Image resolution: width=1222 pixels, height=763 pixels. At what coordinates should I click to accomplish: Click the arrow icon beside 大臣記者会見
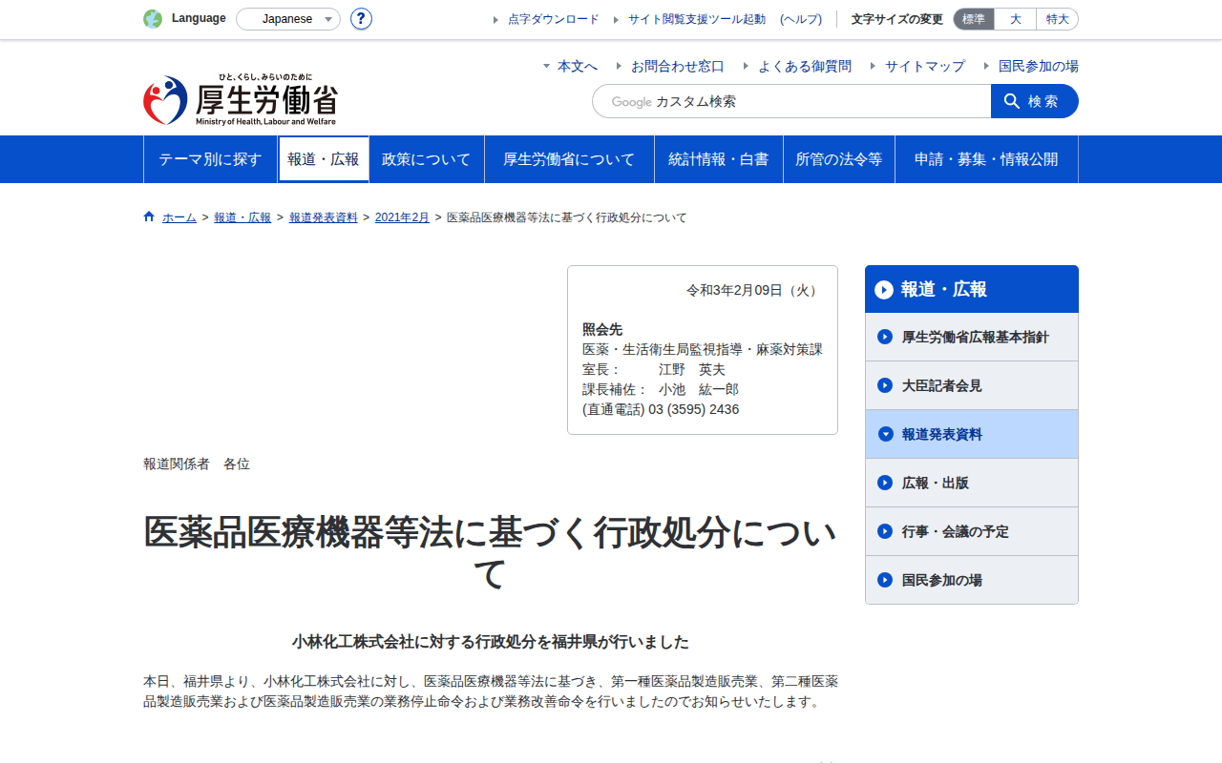[885, 385]
